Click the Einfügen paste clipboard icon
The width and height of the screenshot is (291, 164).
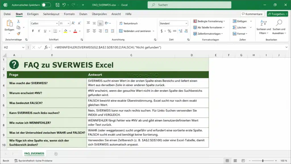(x=9, y=23)
